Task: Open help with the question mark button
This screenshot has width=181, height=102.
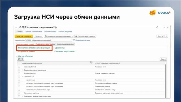Action: point(166,36)
